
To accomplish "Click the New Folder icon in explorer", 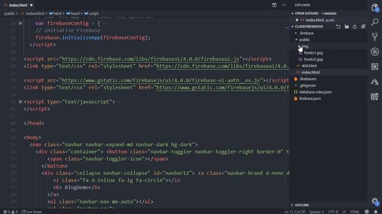I will tap(346, 26).
